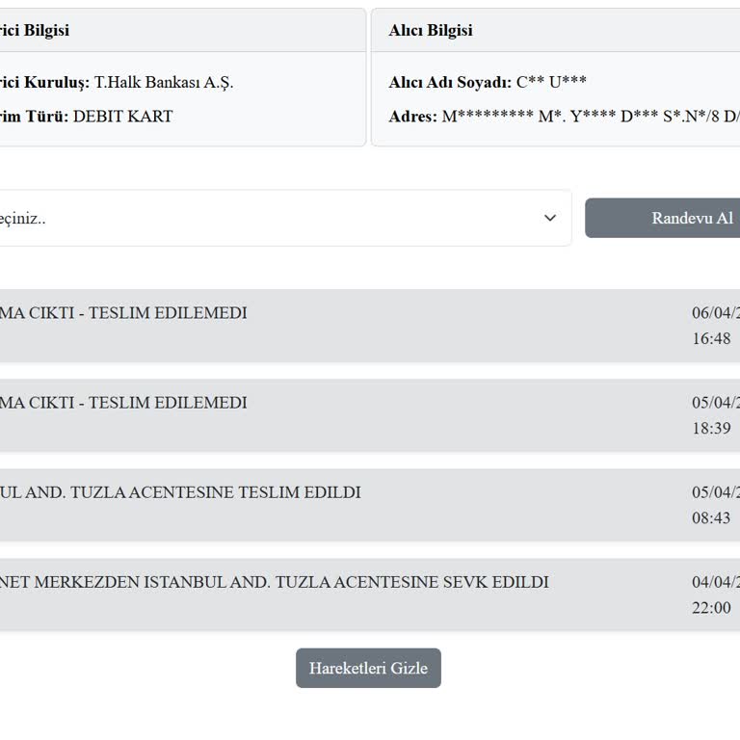Click the Alıcı Adı Soyadı label
The width and height of the screenshot is (740, 740).
(450, 82)
